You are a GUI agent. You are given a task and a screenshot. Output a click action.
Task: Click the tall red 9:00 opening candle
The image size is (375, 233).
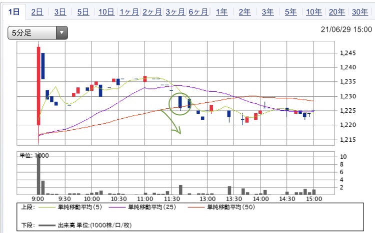pyautogui.click(x=38, y=86)
